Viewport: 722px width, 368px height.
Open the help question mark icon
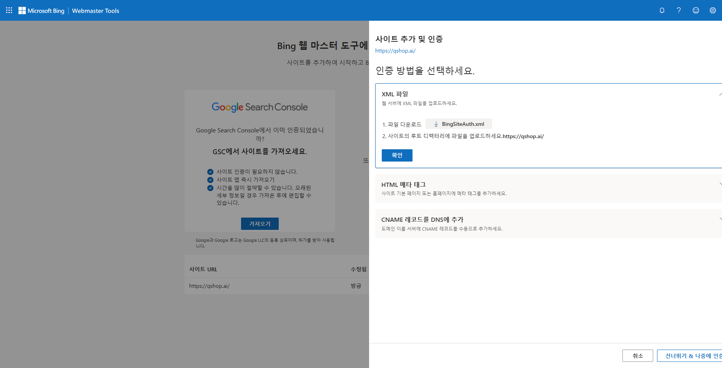point(679,10)
